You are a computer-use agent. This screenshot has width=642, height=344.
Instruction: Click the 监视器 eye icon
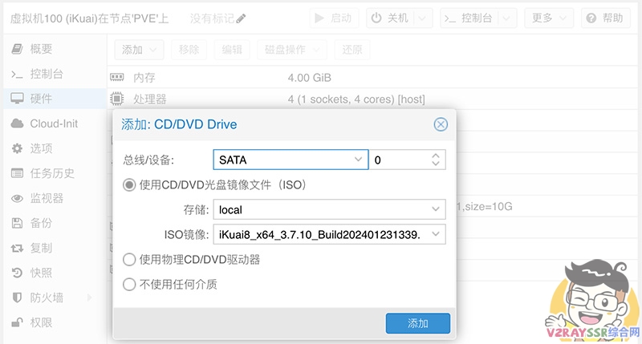(x=17, y=198)
